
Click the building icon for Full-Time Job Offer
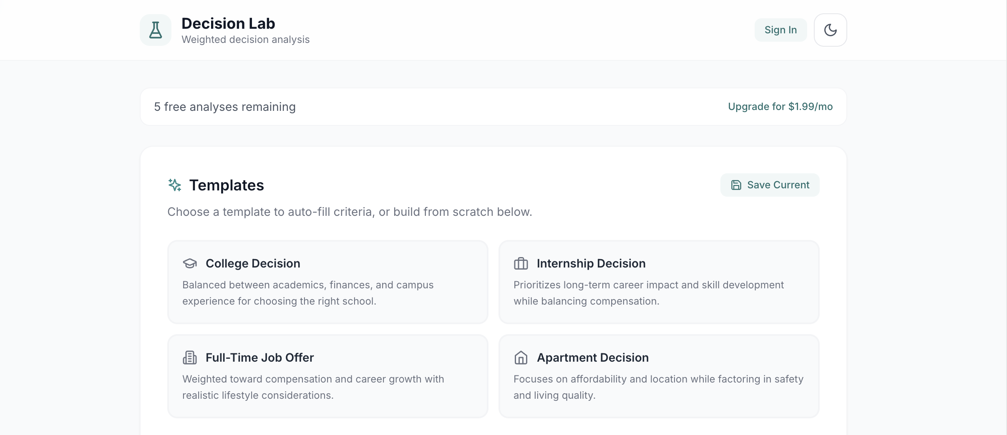(190, 357)
